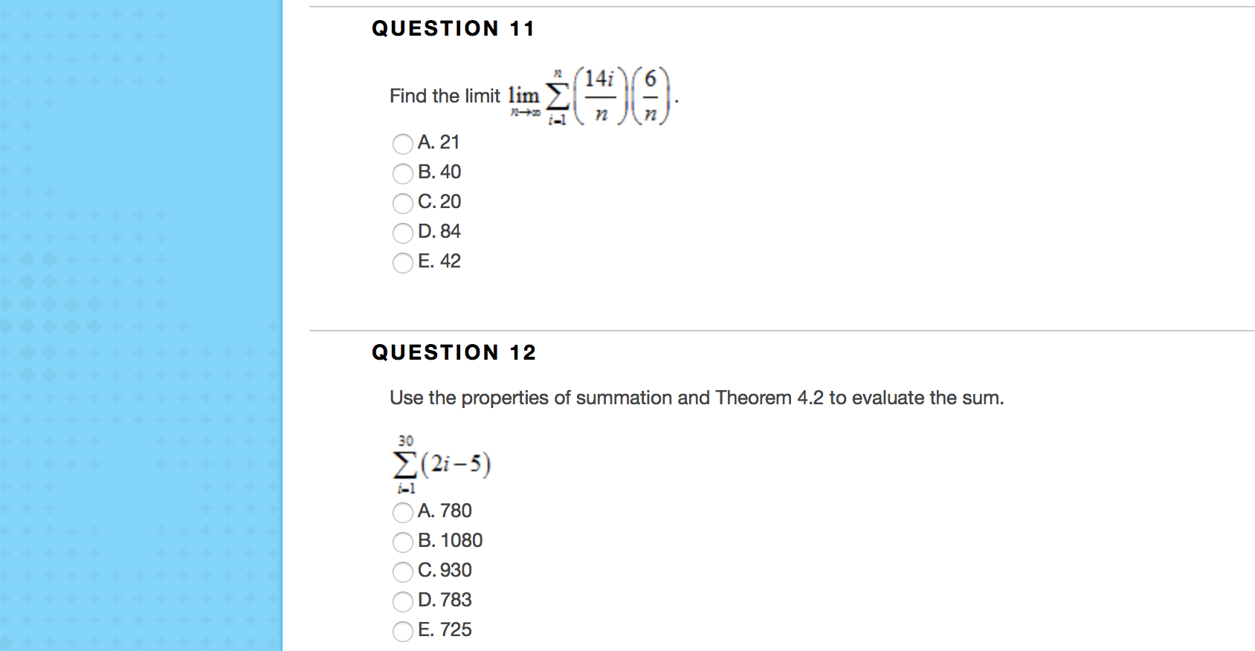Select answer D. 783 for Question 12
Image resolution: width=1255 pixels, height=651 pixels.
[402, 601]
